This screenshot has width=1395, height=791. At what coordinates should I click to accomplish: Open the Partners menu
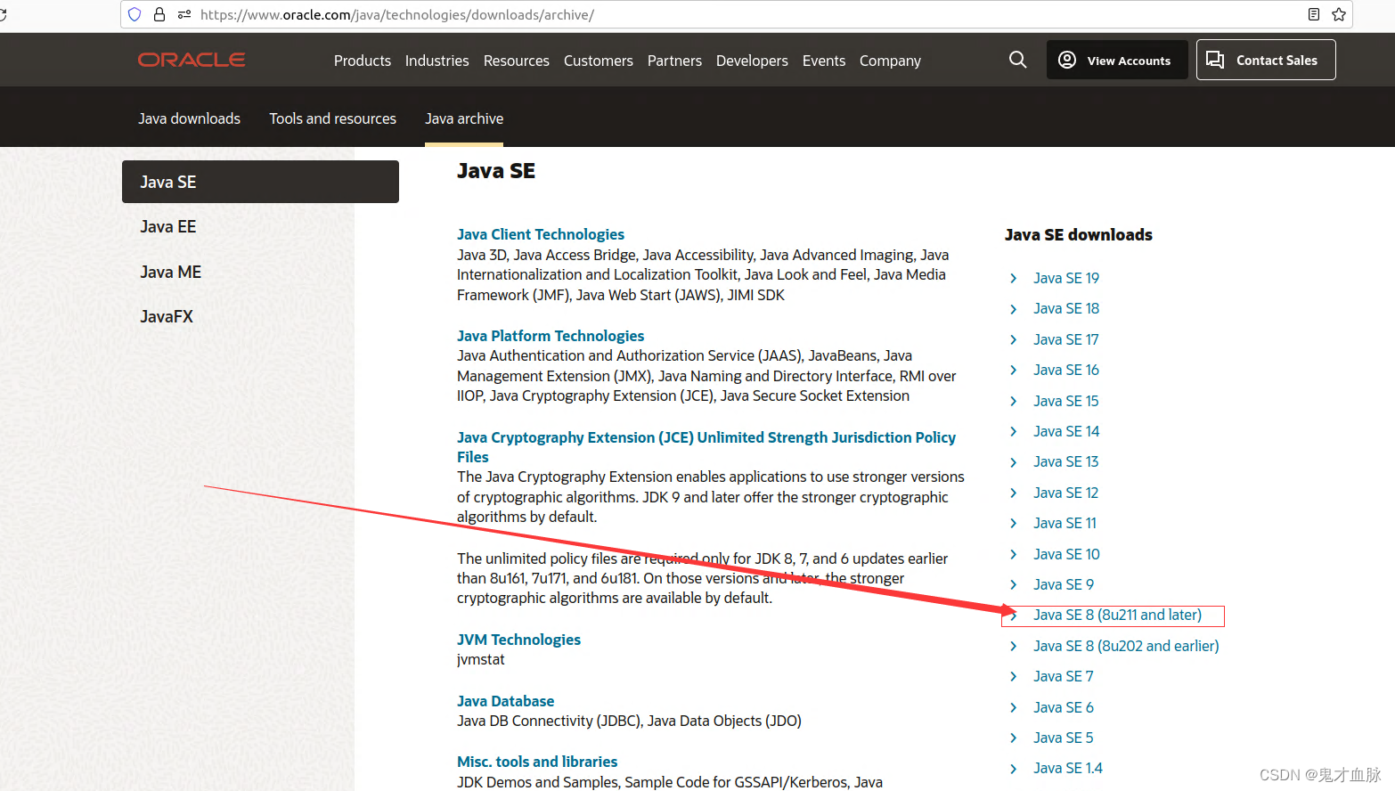674,61
